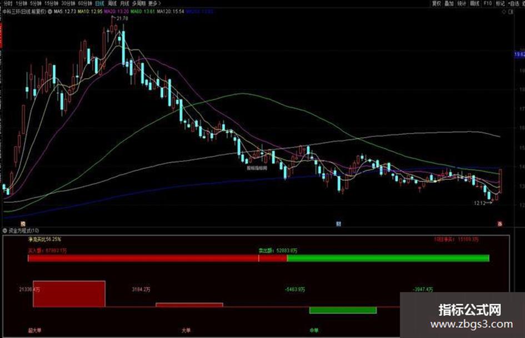Click the red 买入额 amount label
The image size is (525, 338).
(x=47, y=250)
